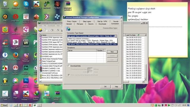The image size is (190, 107).
Task: Click the every hours input field
Action: [90, 72]
